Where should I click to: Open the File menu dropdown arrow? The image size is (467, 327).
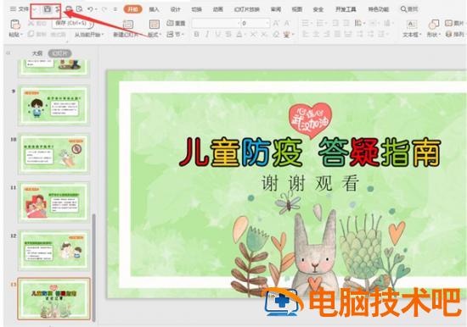[35, 9]
